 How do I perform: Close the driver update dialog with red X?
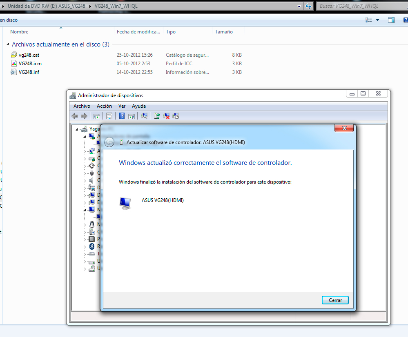344,128
